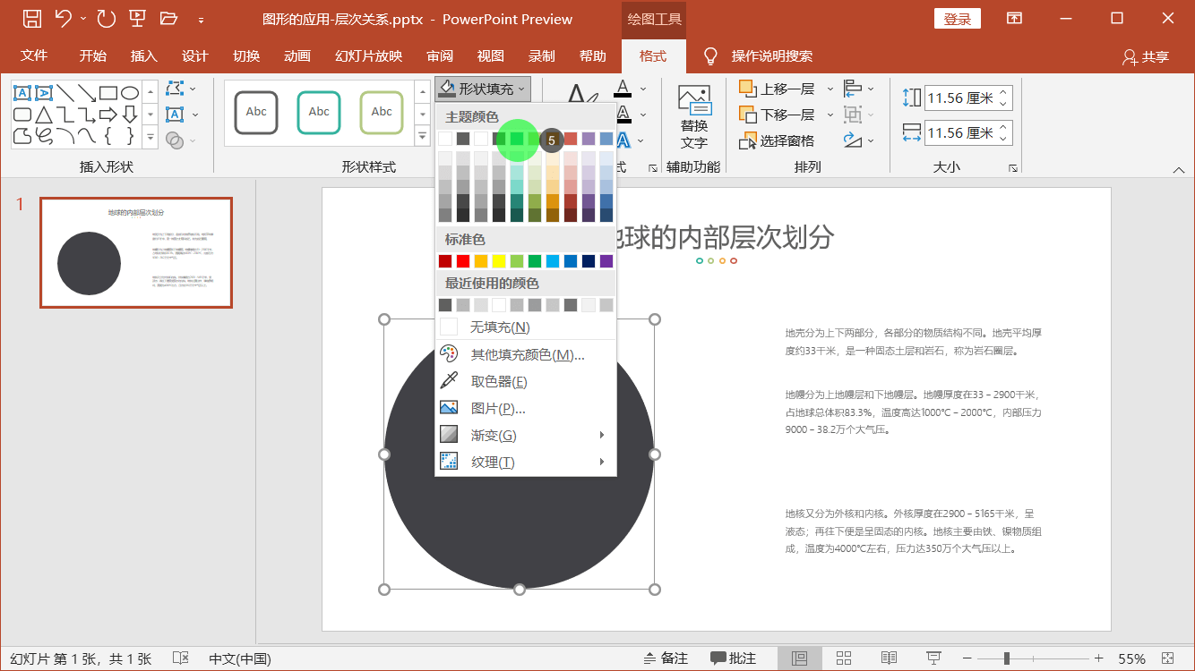Open the File (文件) tab

pos(34,55)
